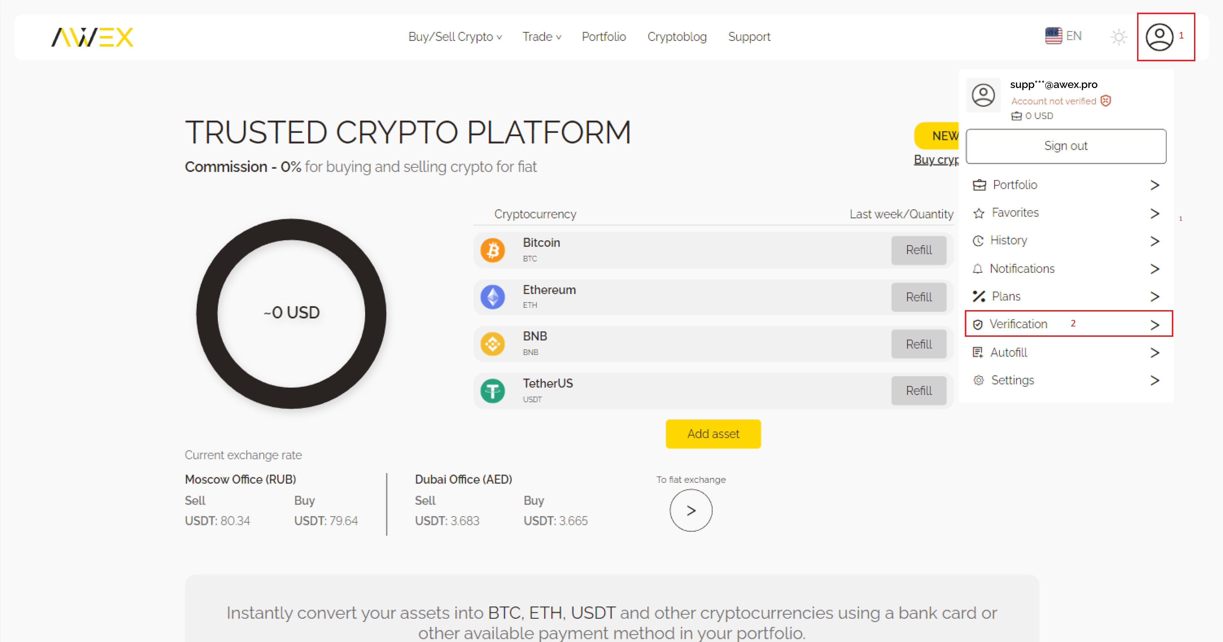Click the BNB coin icon
Viewport: 1223px width, 642px height.
[x=492, y=343]
